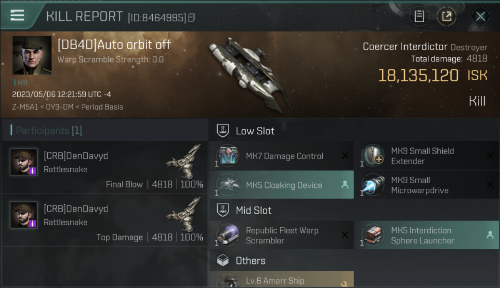Close the kill report window
The width and height of the screenshot is (500, 288).
[x=480, y=16]
